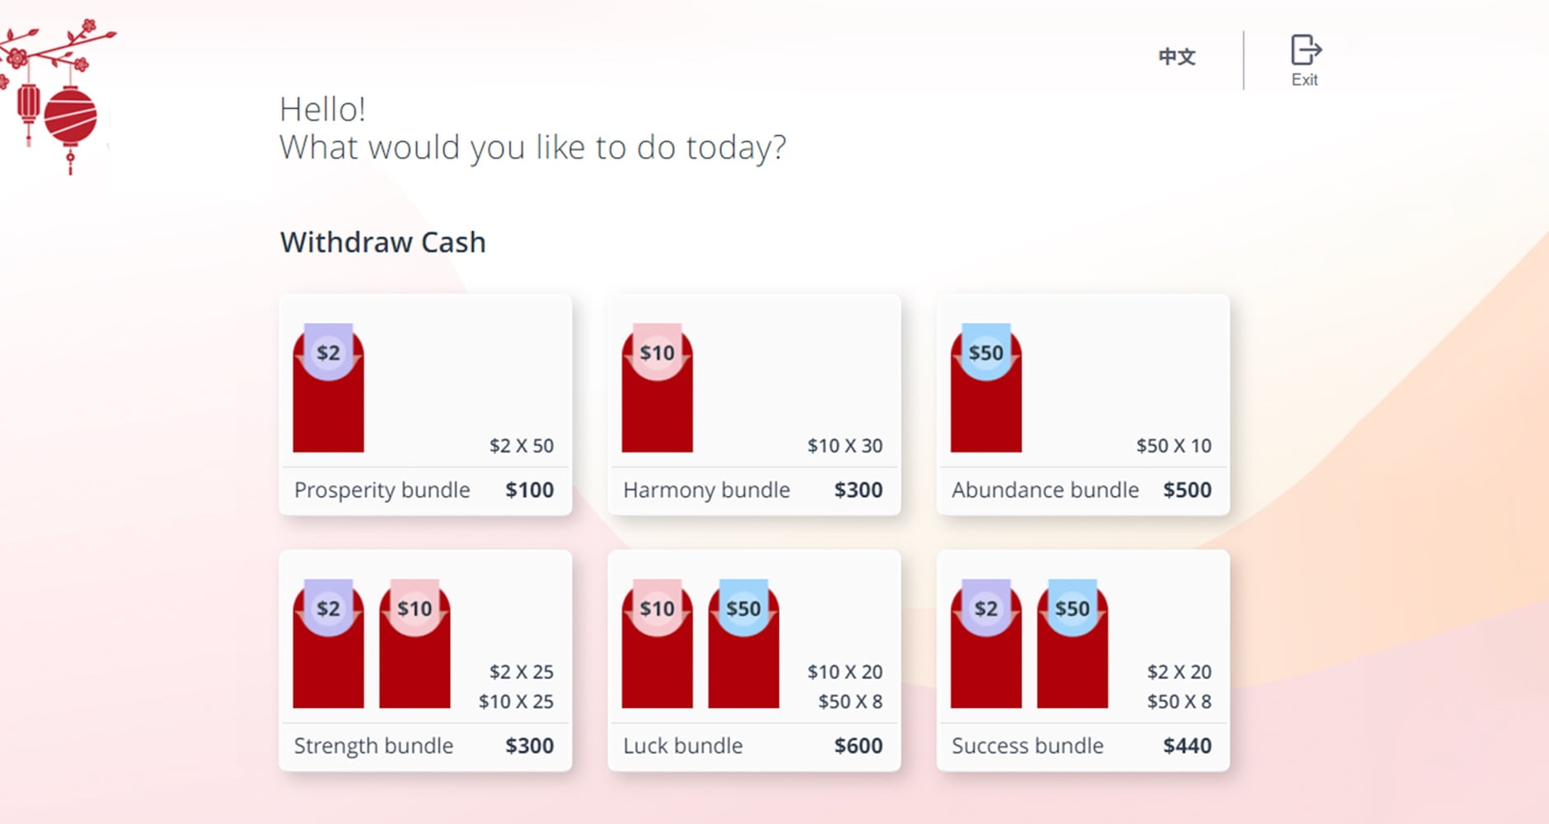Pick the Abundance bundle $500 card
This screenshot has height=824, width=1549.
click(x=1083, y=405)
